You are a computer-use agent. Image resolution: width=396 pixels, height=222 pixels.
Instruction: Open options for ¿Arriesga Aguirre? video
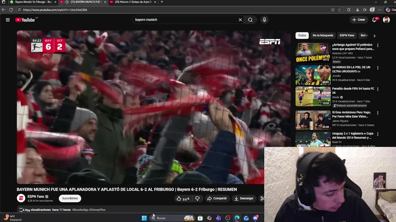click(x=377, y=45)
